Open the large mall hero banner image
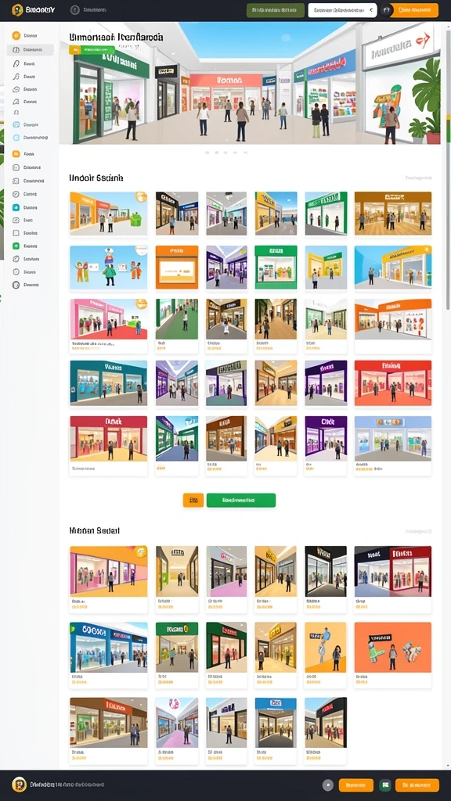The image size is (451, 801). 250,83
